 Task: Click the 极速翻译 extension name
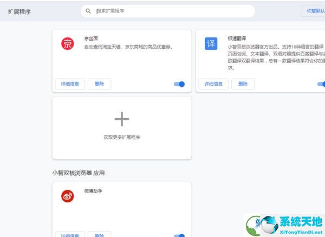237,39
